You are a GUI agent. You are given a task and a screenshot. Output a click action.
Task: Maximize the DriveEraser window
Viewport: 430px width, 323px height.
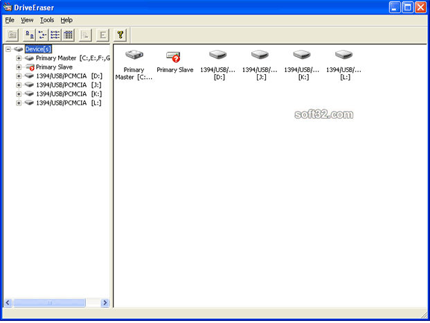408,8
